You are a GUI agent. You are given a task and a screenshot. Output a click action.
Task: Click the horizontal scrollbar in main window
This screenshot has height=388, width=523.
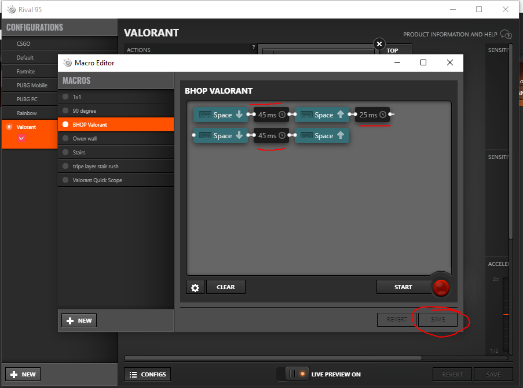[x=273, y=358]
